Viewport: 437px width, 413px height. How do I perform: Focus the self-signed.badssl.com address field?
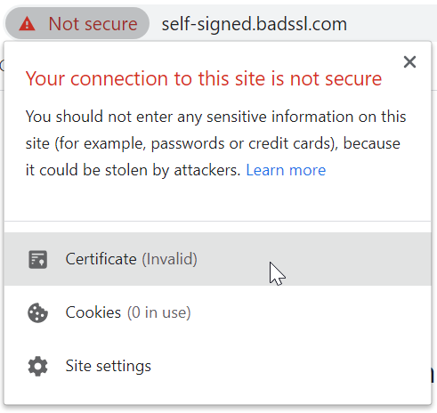[254, 24]
